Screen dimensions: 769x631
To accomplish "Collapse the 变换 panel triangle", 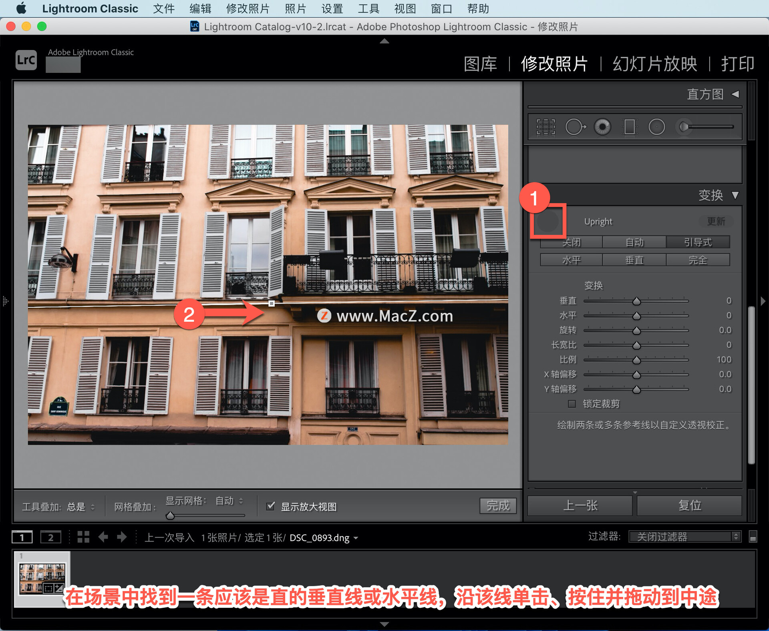I will tap(735, 195).
